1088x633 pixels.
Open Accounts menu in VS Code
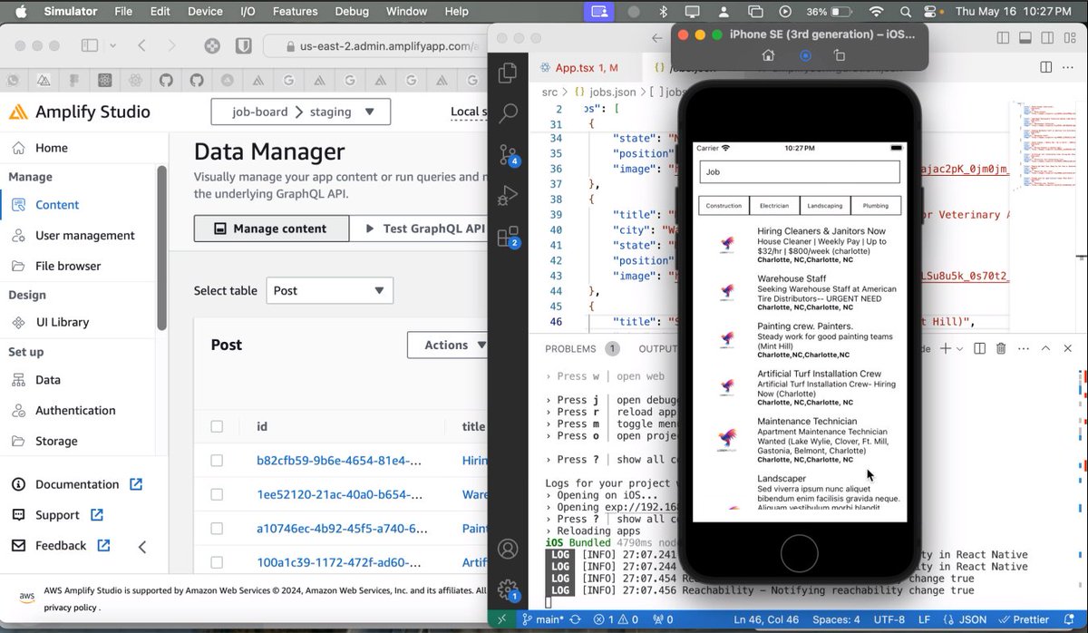[508, 550]
